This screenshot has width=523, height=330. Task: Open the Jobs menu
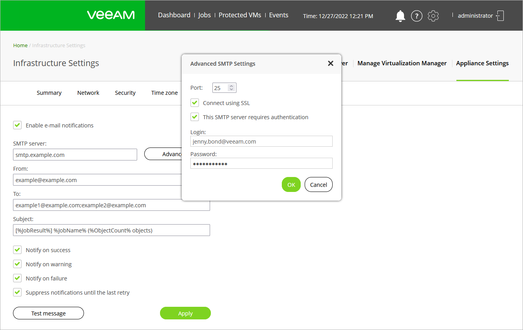pyautogui.click(x=205, y=15)
